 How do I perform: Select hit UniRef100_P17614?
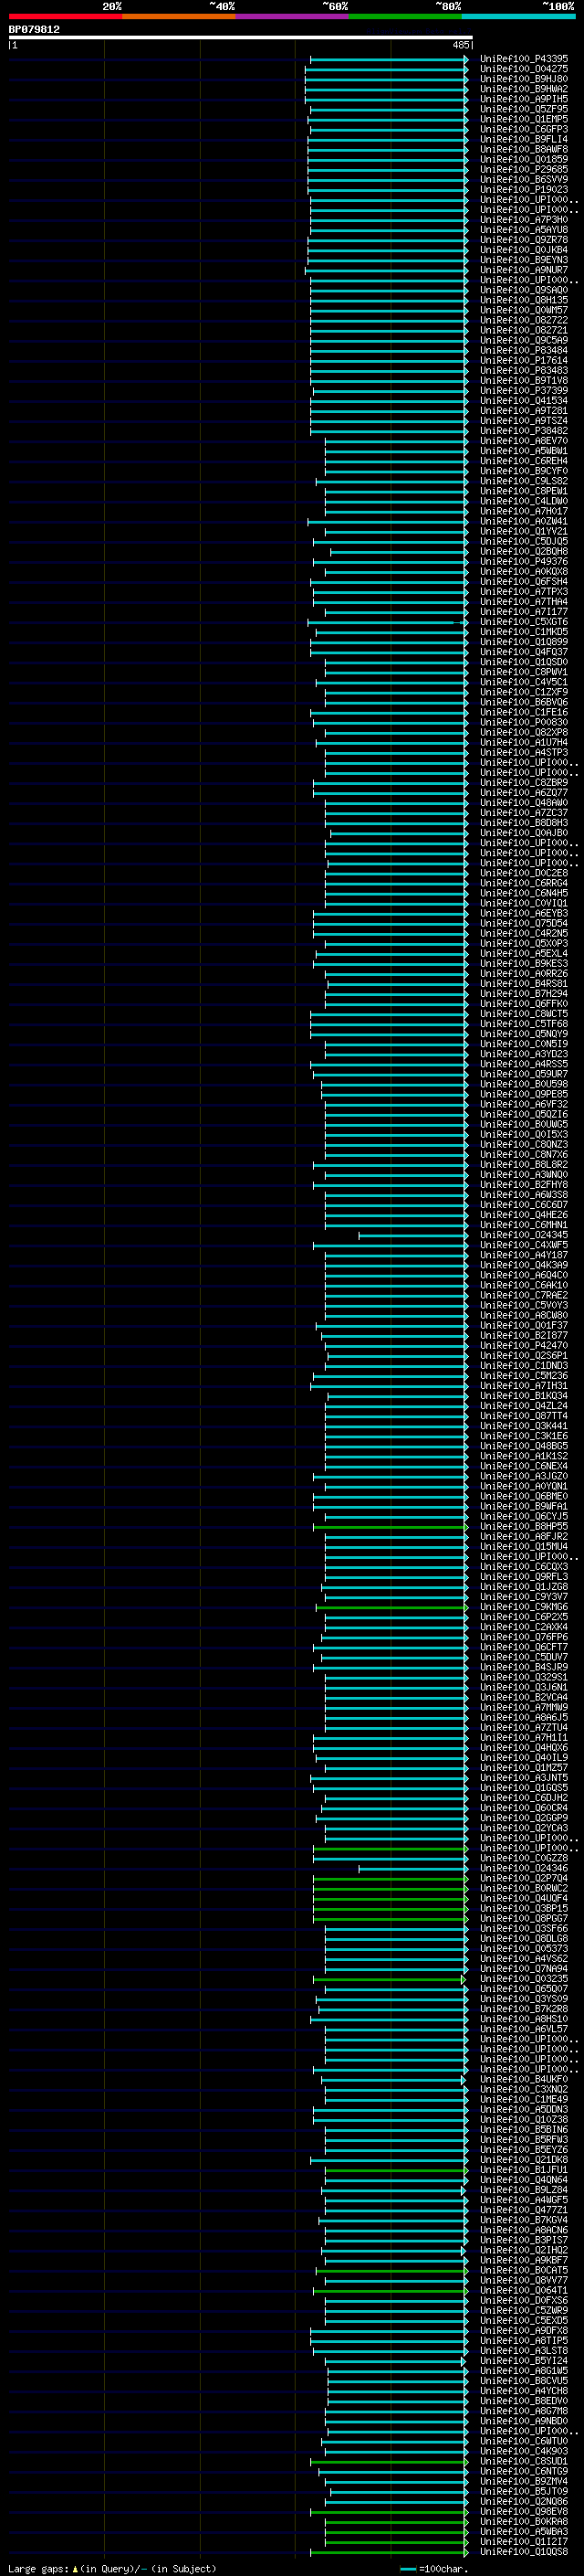[x=524, y=360]
